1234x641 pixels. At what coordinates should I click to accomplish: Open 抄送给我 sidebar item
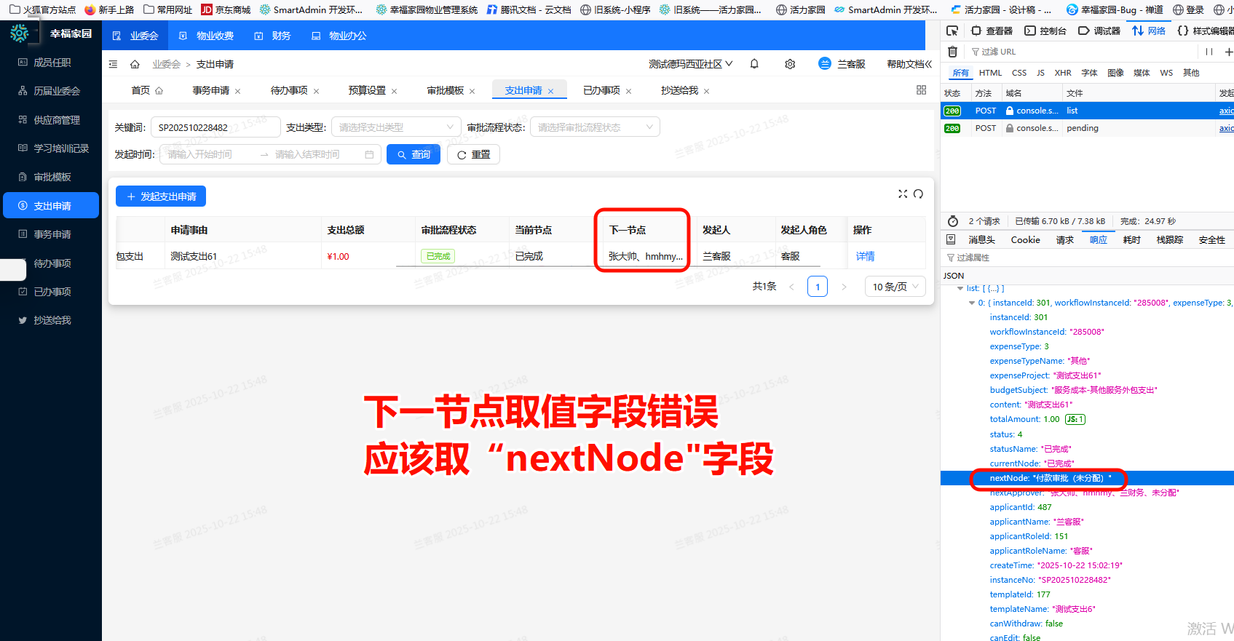(x=51, y=320)
